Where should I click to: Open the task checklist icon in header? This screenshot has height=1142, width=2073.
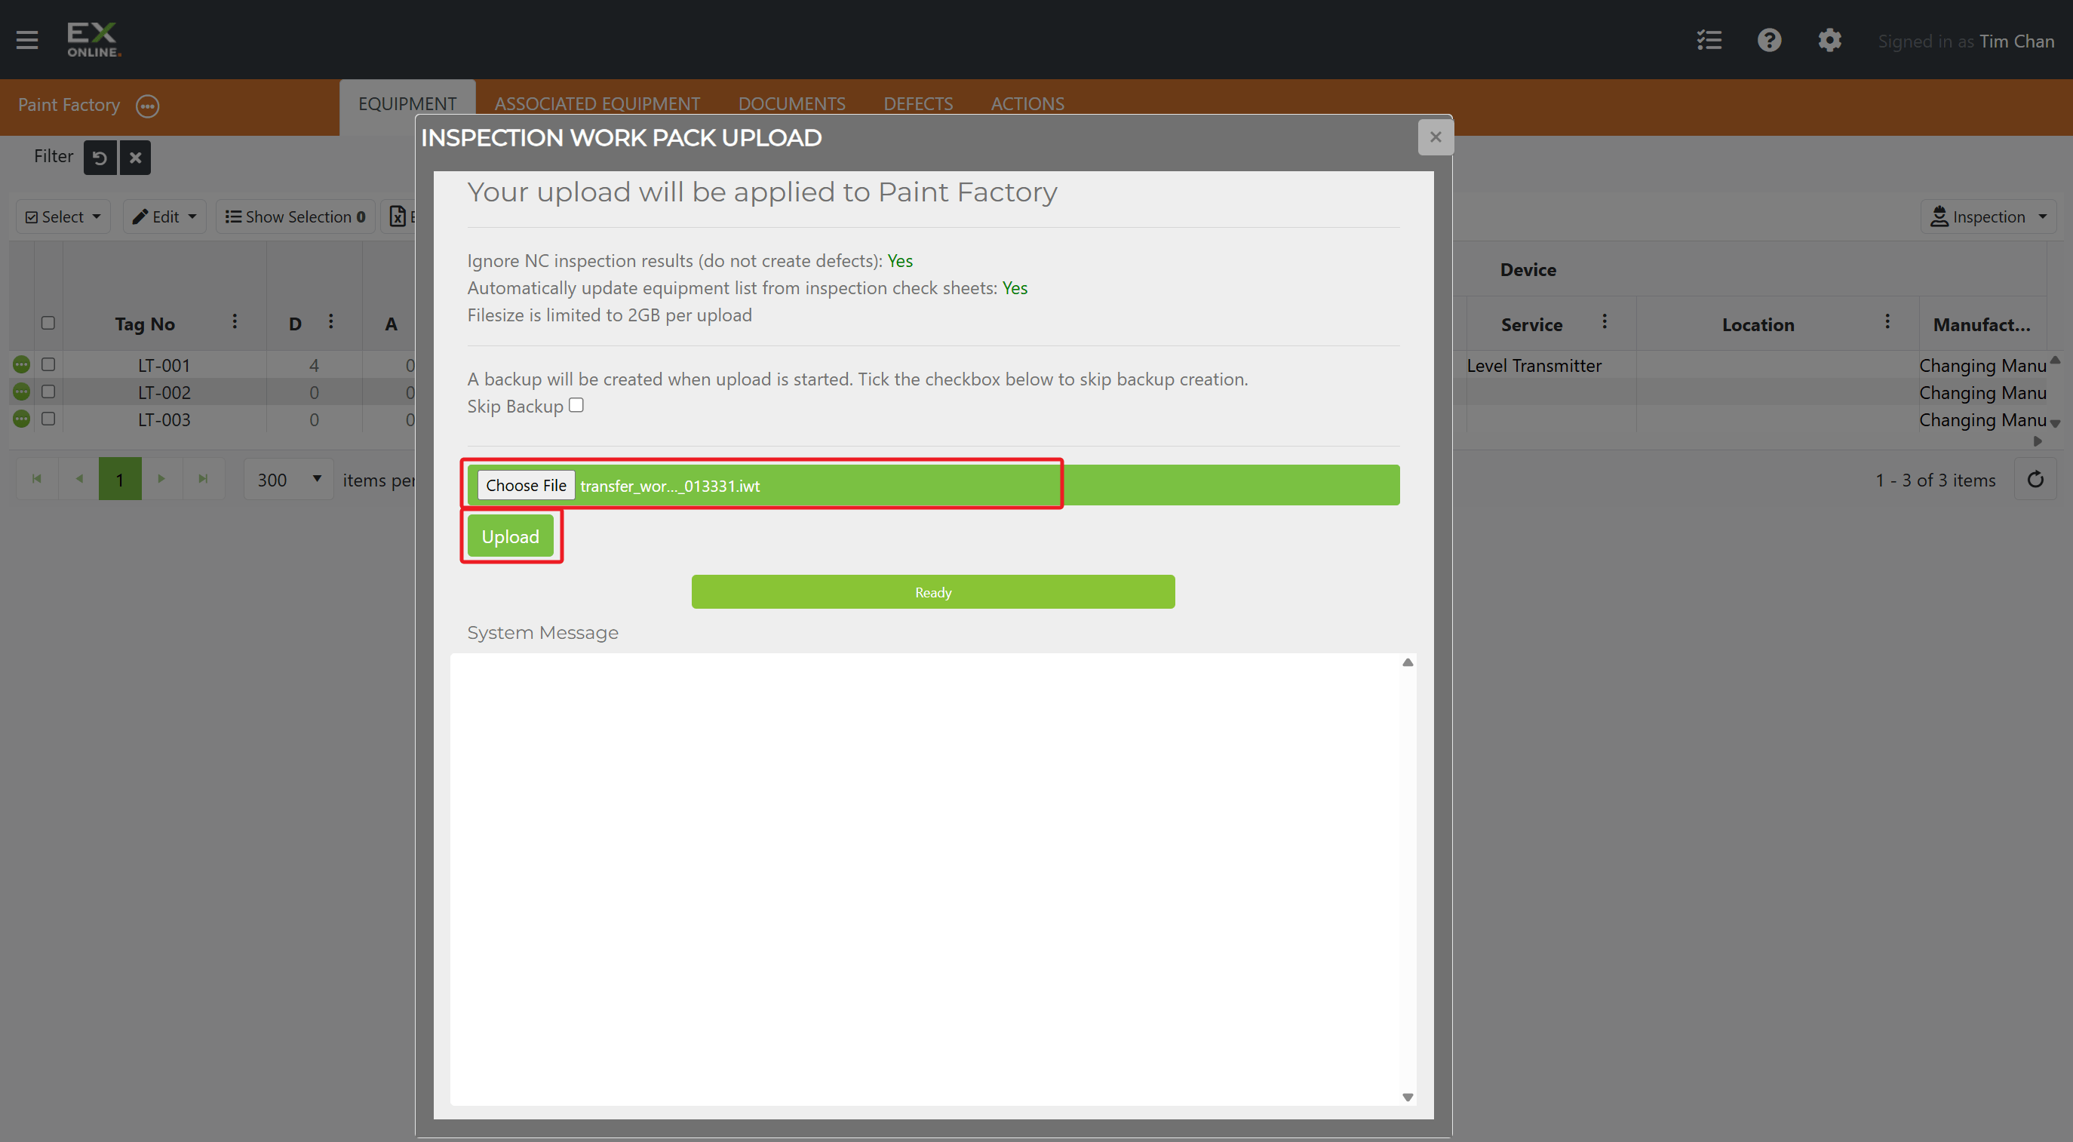[1709, 40]
